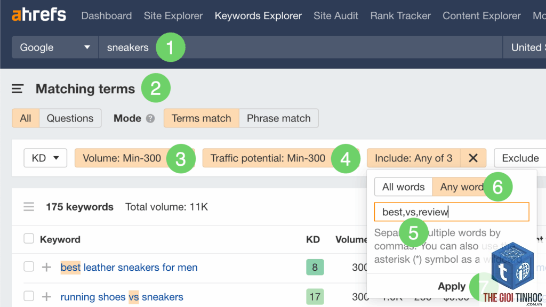Clear the Include filter with X
This screenshot has width=546, height=307.
[x=473, y=158]
